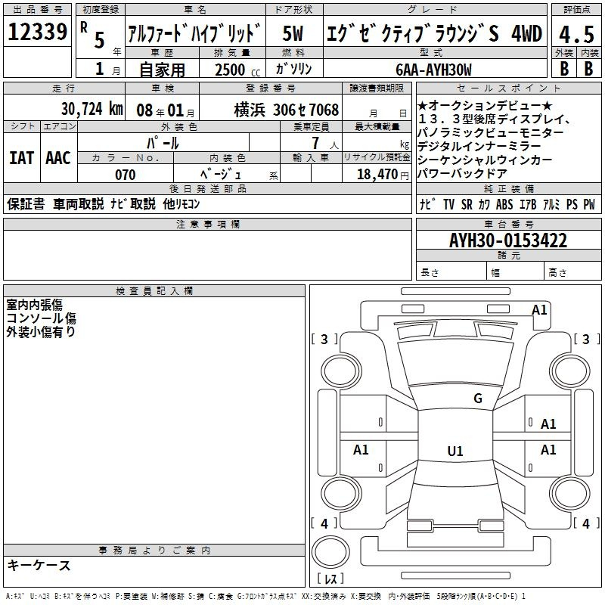The height and width of the screenshot is (605, 605).
Task: Click color number 070
Action: [x=126, y=175]
